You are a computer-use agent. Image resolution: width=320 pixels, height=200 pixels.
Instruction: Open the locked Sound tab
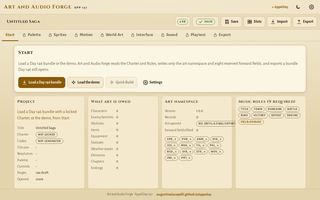[x=169, y=35]
